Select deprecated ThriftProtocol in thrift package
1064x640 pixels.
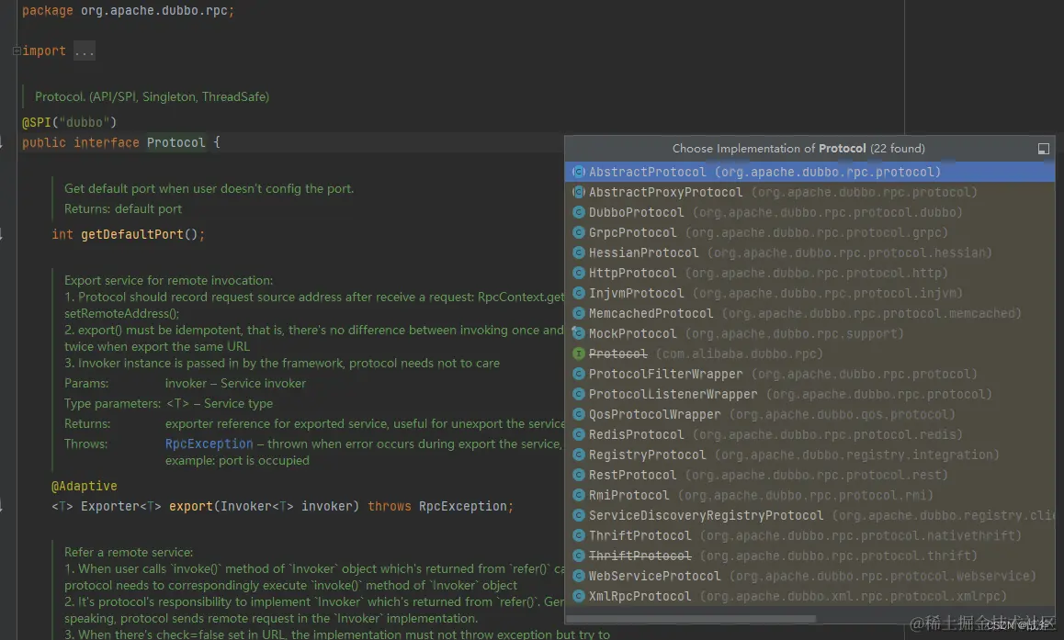click(x=809, y=556)
